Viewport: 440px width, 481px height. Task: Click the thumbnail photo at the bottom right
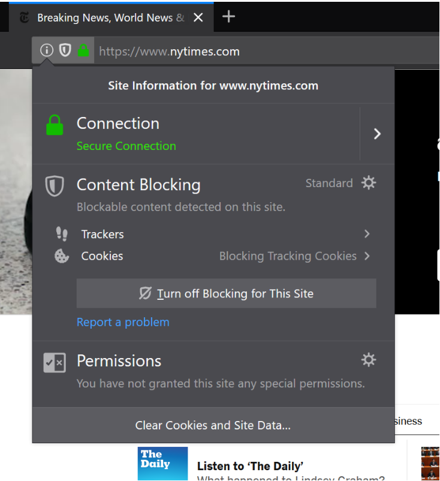430,464
